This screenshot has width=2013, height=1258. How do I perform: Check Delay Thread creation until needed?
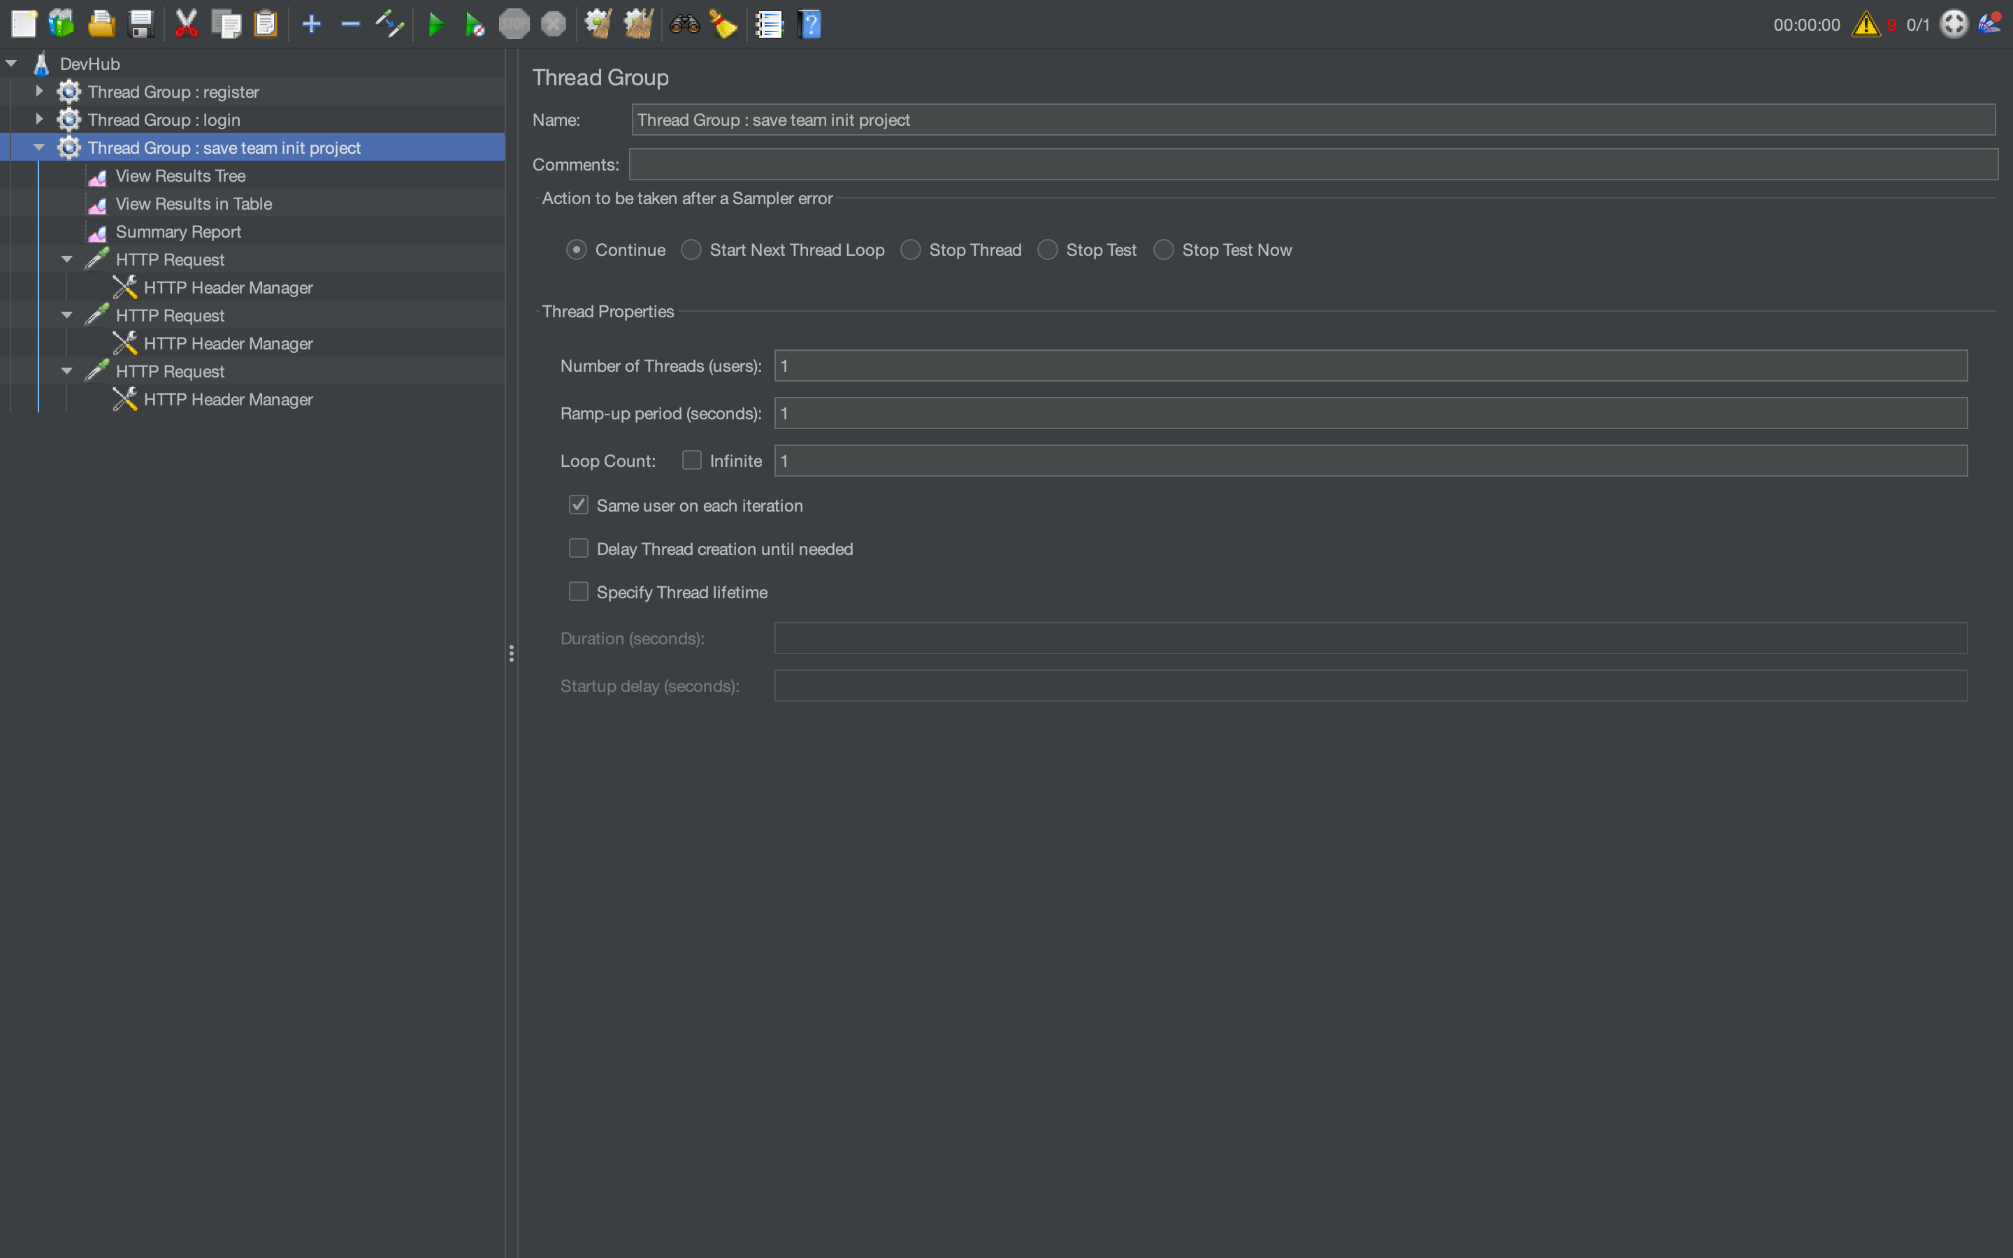point(579,549)
